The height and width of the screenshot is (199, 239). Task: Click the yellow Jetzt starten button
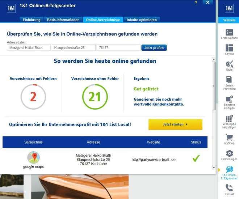[x=175, y=124]
